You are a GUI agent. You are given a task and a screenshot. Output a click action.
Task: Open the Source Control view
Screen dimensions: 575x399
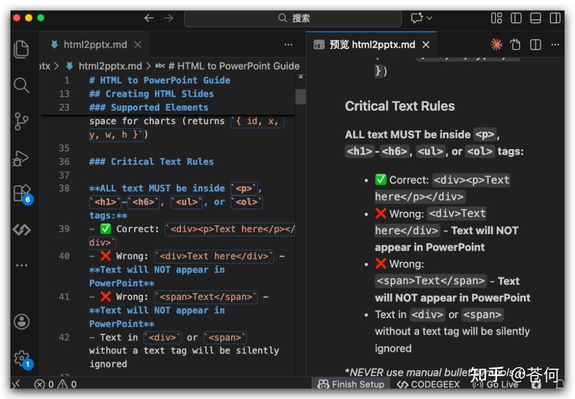(x=21, y=121)
